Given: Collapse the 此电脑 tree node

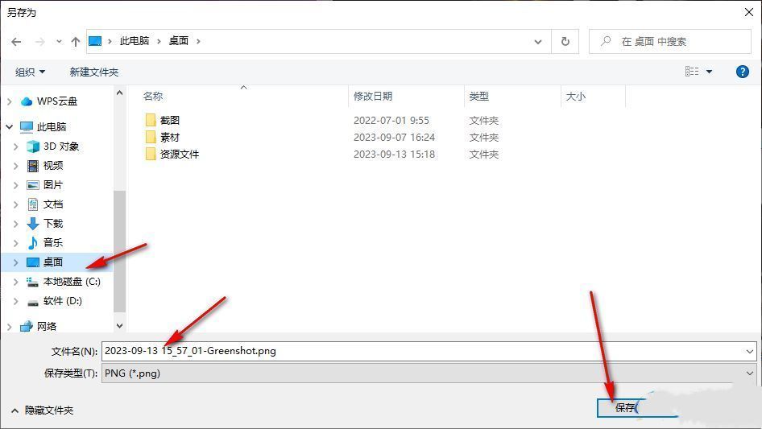Looking at the screenshot, I should coord(10,127).
